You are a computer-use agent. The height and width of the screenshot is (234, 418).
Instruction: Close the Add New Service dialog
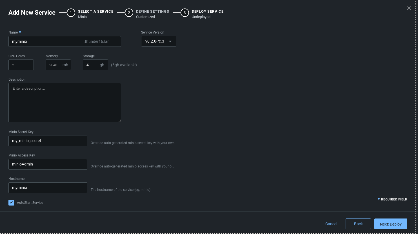tap(409, 8)
